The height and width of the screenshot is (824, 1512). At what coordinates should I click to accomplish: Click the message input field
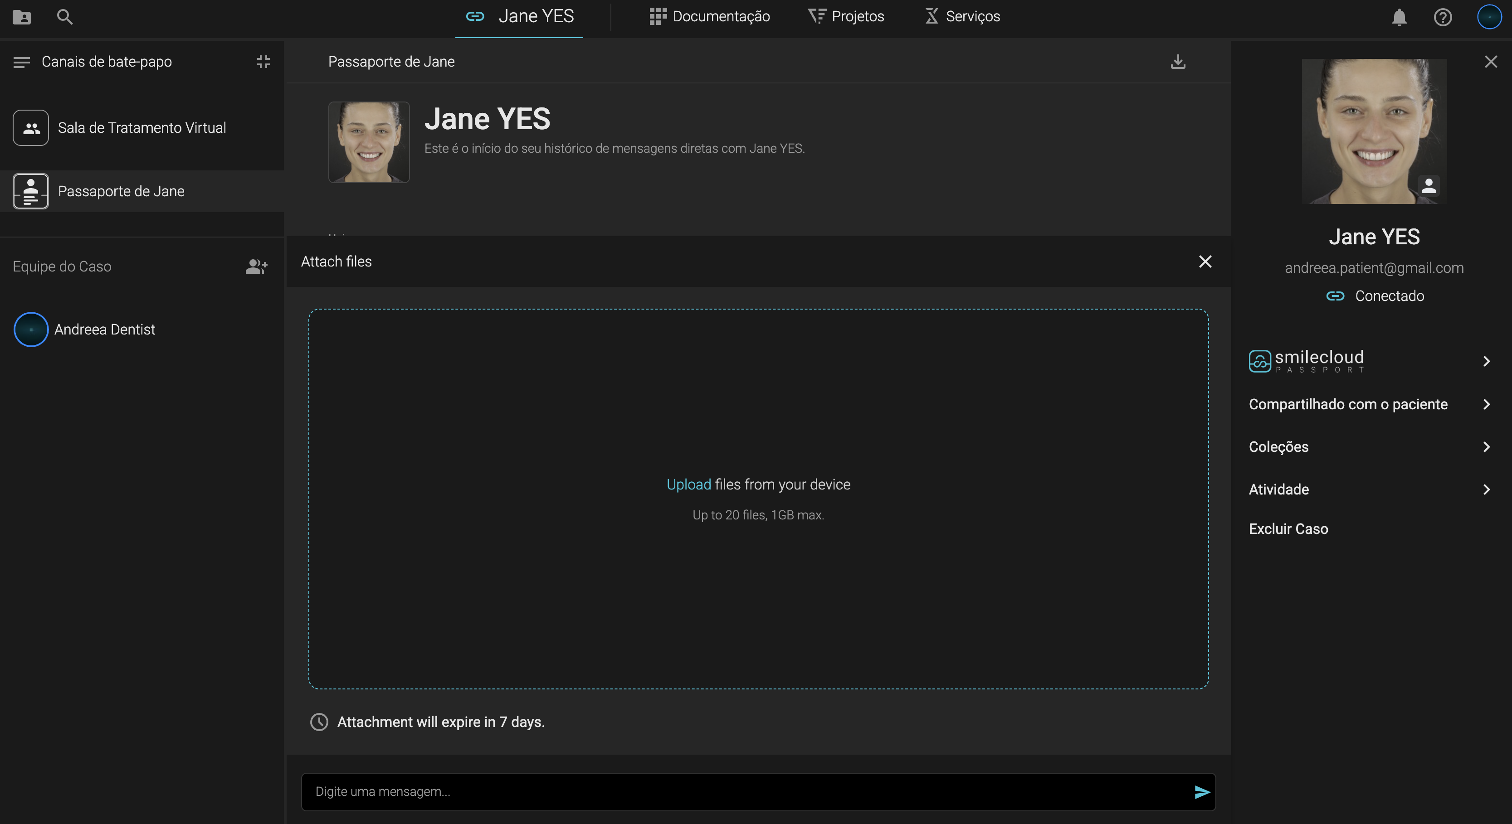coord(746,792)
